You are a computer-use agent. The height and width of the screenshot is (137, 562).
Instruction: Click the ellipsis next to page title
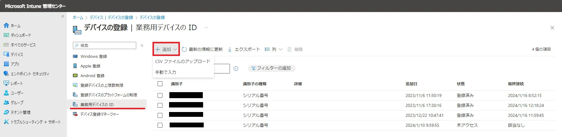click(206, 27)
